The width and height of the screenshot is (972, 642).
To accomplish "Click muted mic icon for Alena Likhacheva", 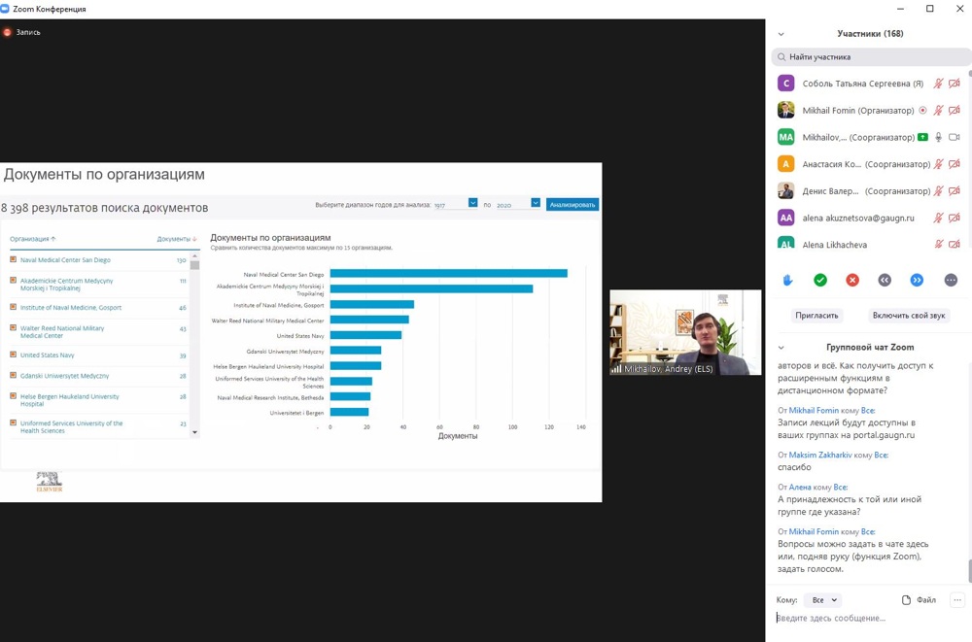I will pyautogui.click(x=939, y=244).
